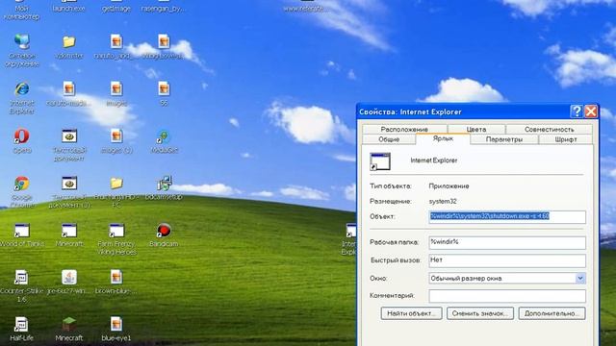Image resolution: width=616 pixels, height=346 pixels.
Task: Select the Internet Explorer e-logo desktop icon
Action: [x=21, y=89]
